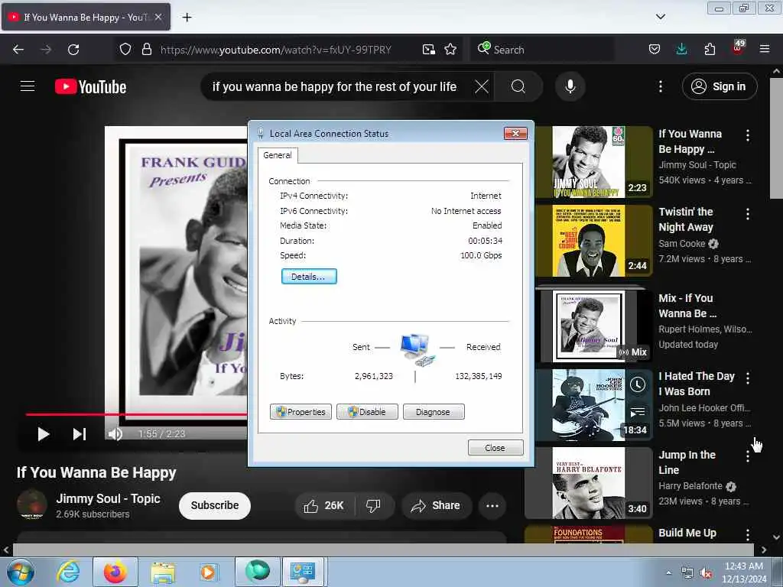Viewport: 783px width, 587px height.
Task: Click the Build Me Up video title
Action: point(687,533)
